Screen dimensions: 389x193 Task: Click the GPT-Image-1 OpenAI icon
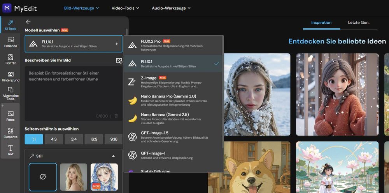(133, 155)
